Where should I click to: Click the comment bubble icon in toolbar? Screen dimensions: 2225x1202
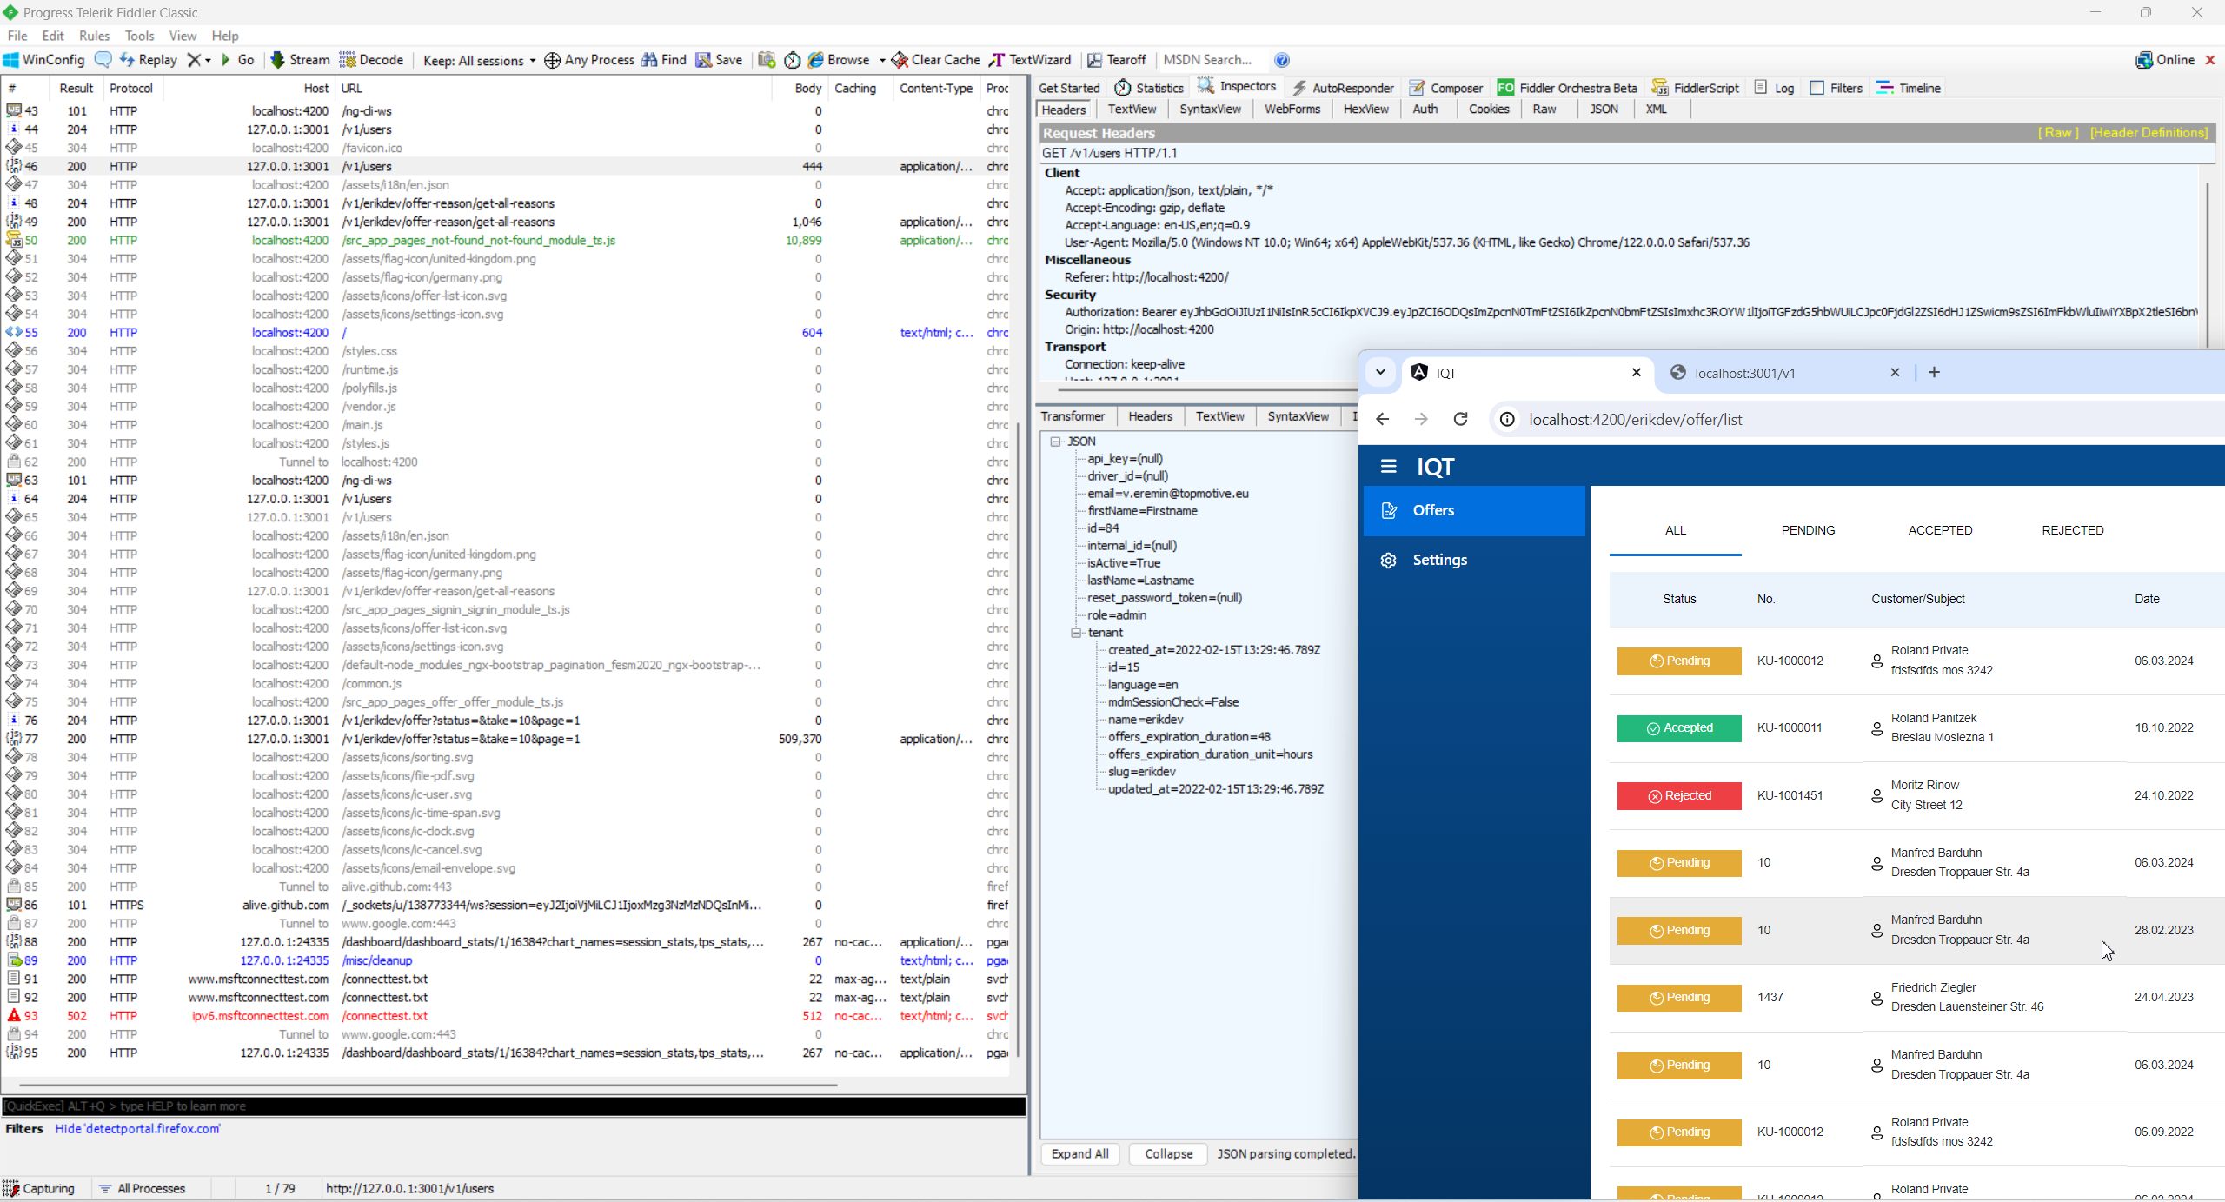tap(103, 60)
